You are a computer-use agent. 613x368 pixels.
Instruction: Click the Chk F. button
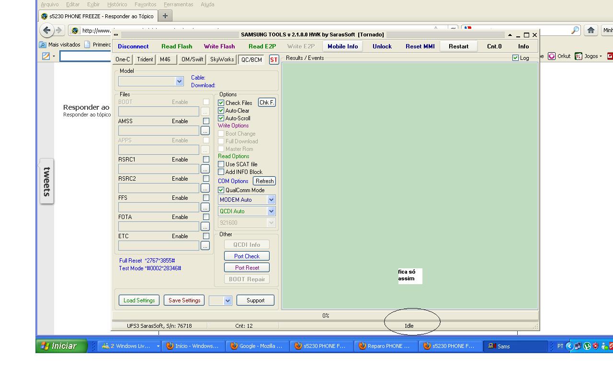coord(267,103)
